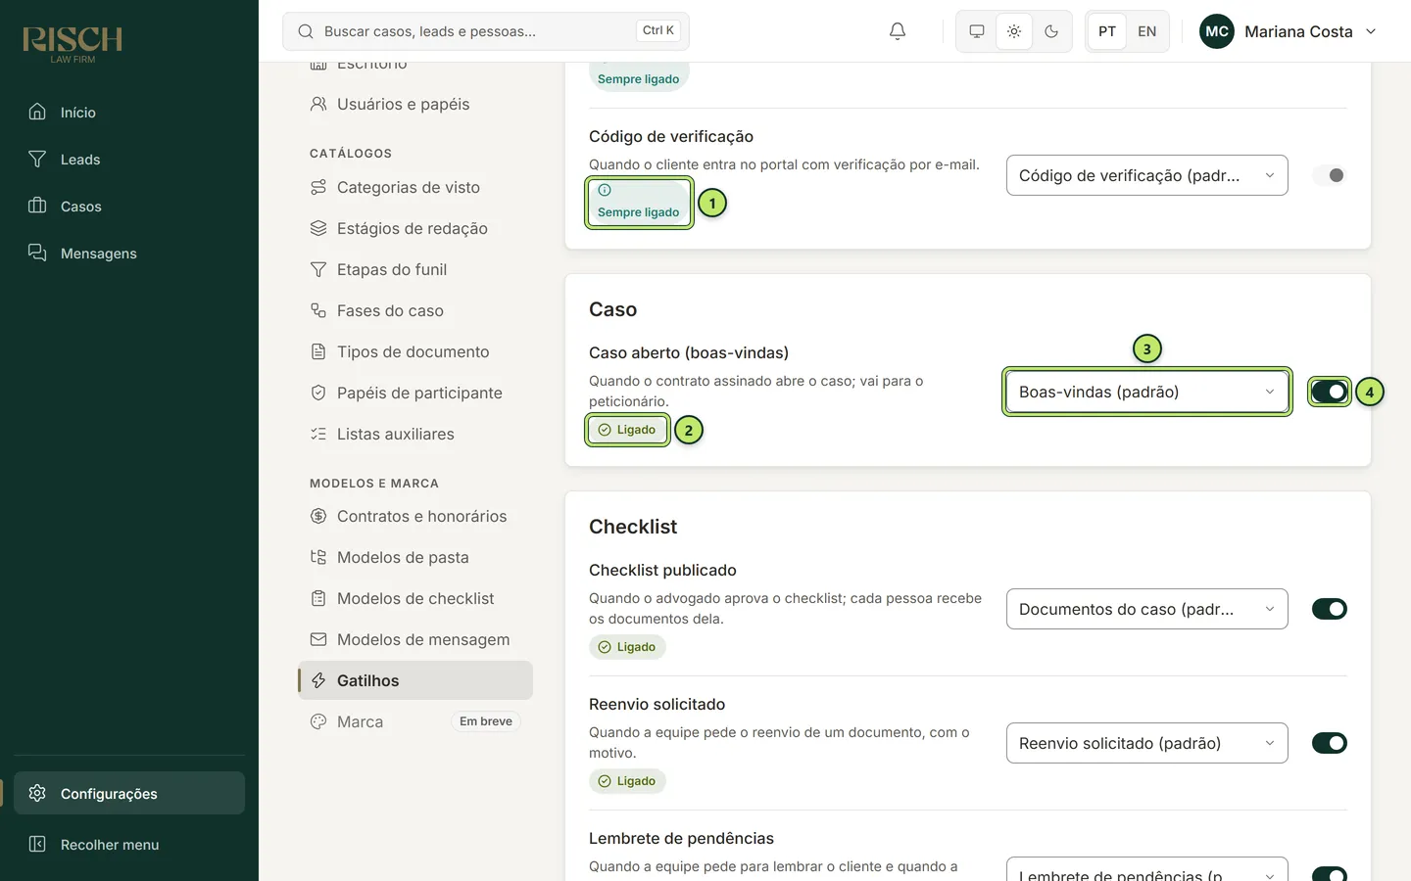Click the "Em breve" badge beside Marca
This screenshot has height=881, width=1411.
[x=486, y=721]
